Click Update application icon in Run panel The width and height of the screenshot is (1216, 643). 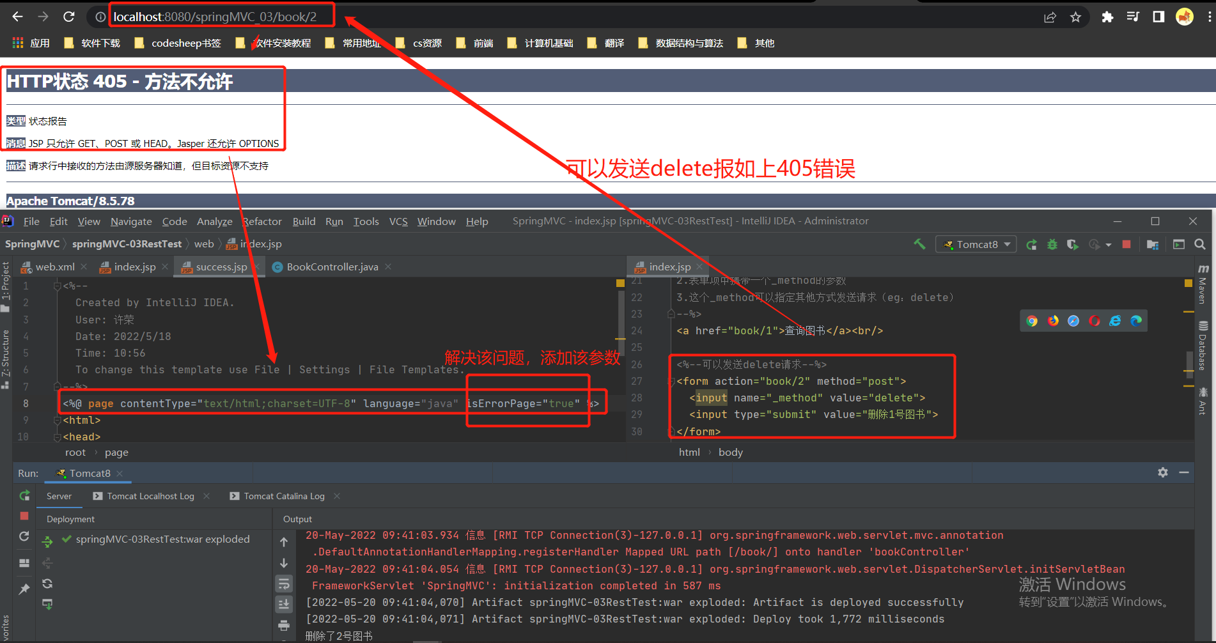click(24, 536)
